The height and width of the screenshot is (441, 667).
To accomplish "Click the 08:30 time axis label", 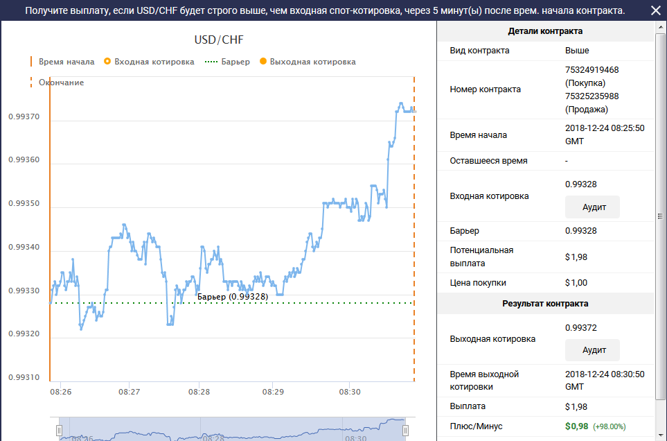I will click(x=350, y=392).
